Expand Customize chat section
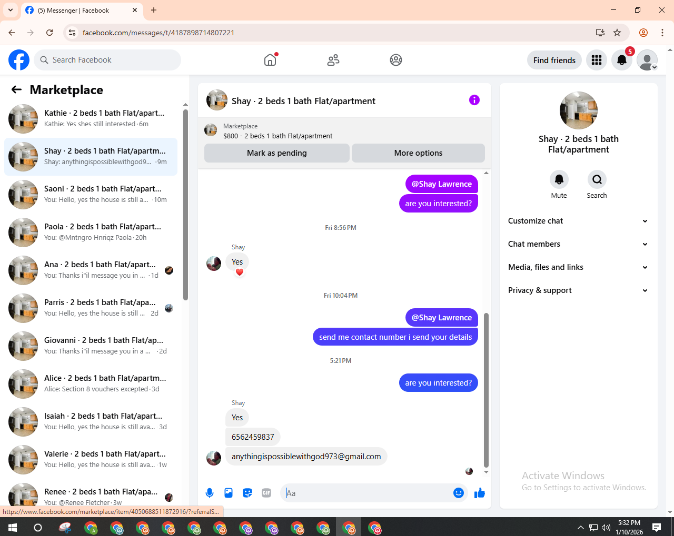674x536 pixels. click(578, 221)
